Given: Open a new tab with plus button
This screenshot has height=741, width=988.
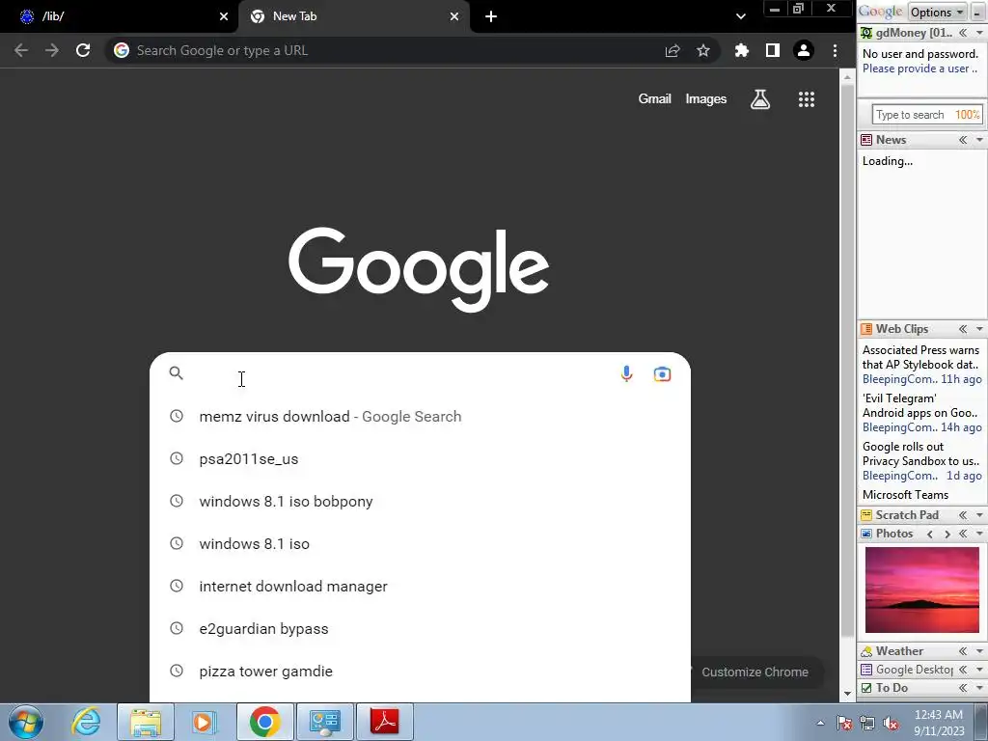Looking at the screenshot, I should pyautogui.click(x=491, y=16).
